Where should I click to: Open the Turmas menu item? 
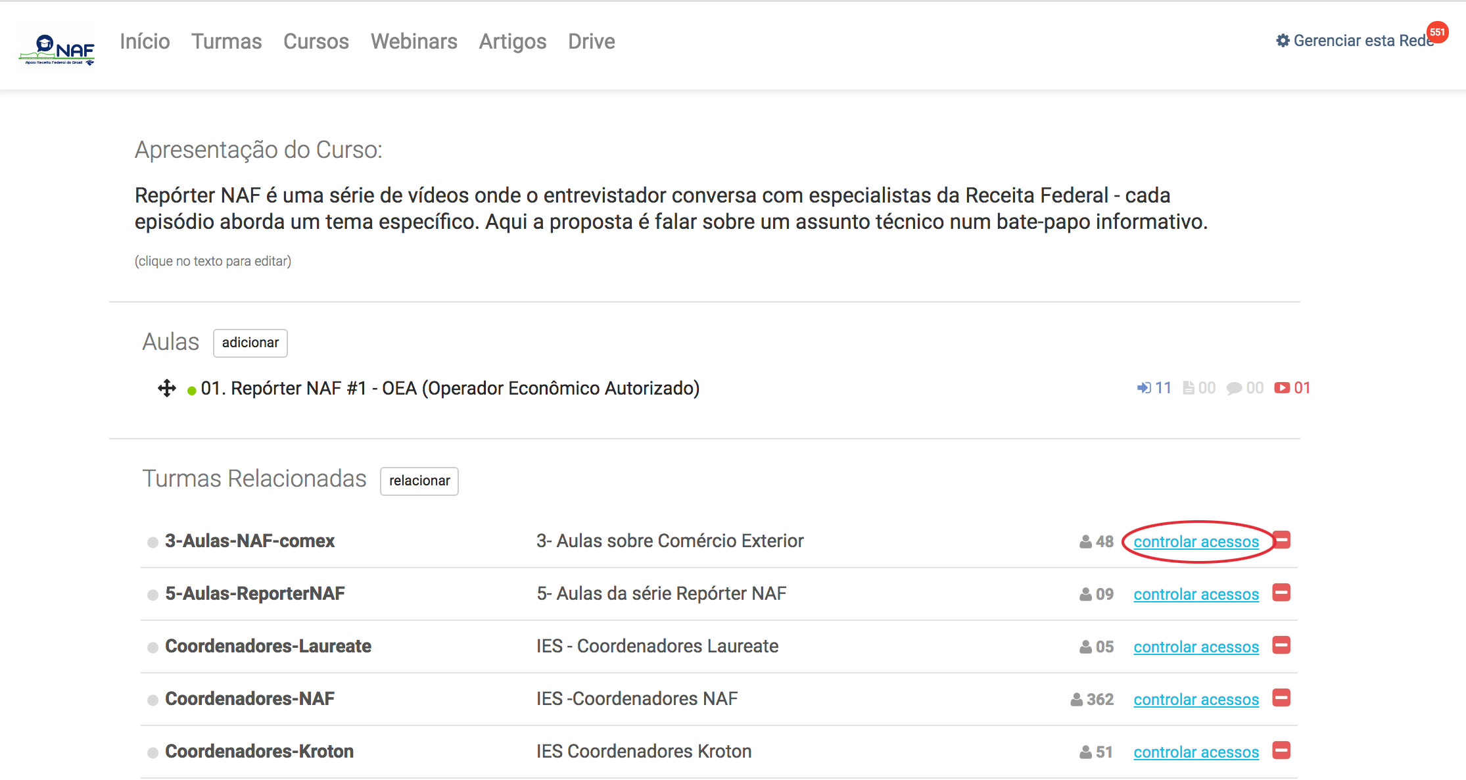click(226, 41)
